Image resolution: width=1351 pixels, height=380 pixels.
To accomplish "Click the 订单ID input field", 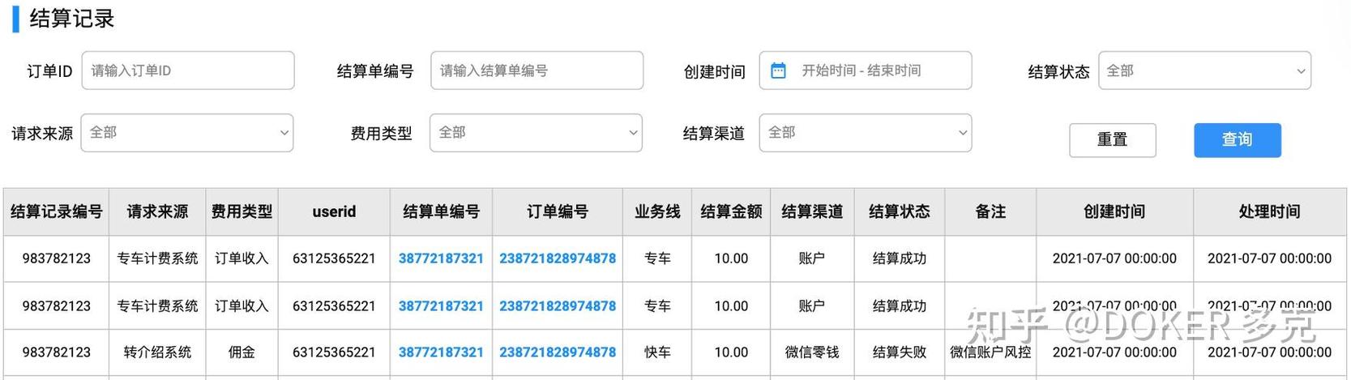I will pos(188,70).
